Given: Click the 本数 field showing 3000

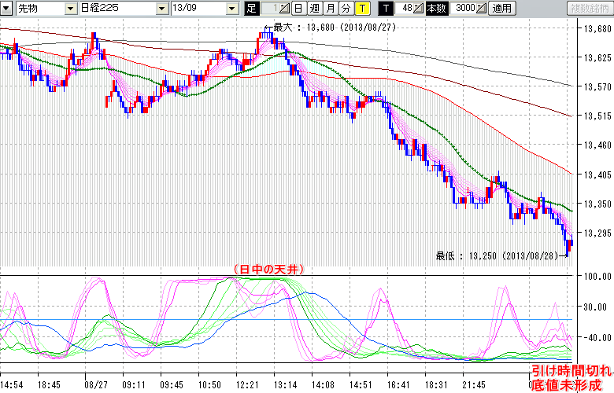Looking at the screenshot, I should point(464,9).
